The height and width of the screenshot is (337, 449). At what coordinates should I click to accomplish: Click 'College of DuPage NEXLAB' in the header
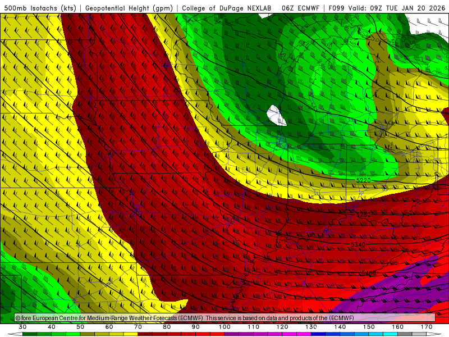point(227,8)
